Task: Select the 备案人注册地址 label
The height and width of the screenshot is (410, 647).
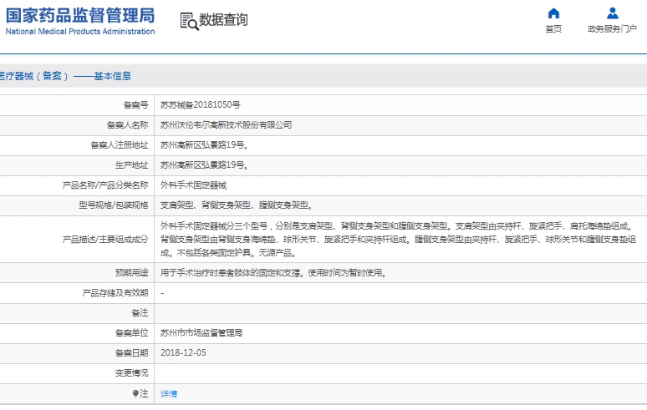Action: (x=120, y=145)
